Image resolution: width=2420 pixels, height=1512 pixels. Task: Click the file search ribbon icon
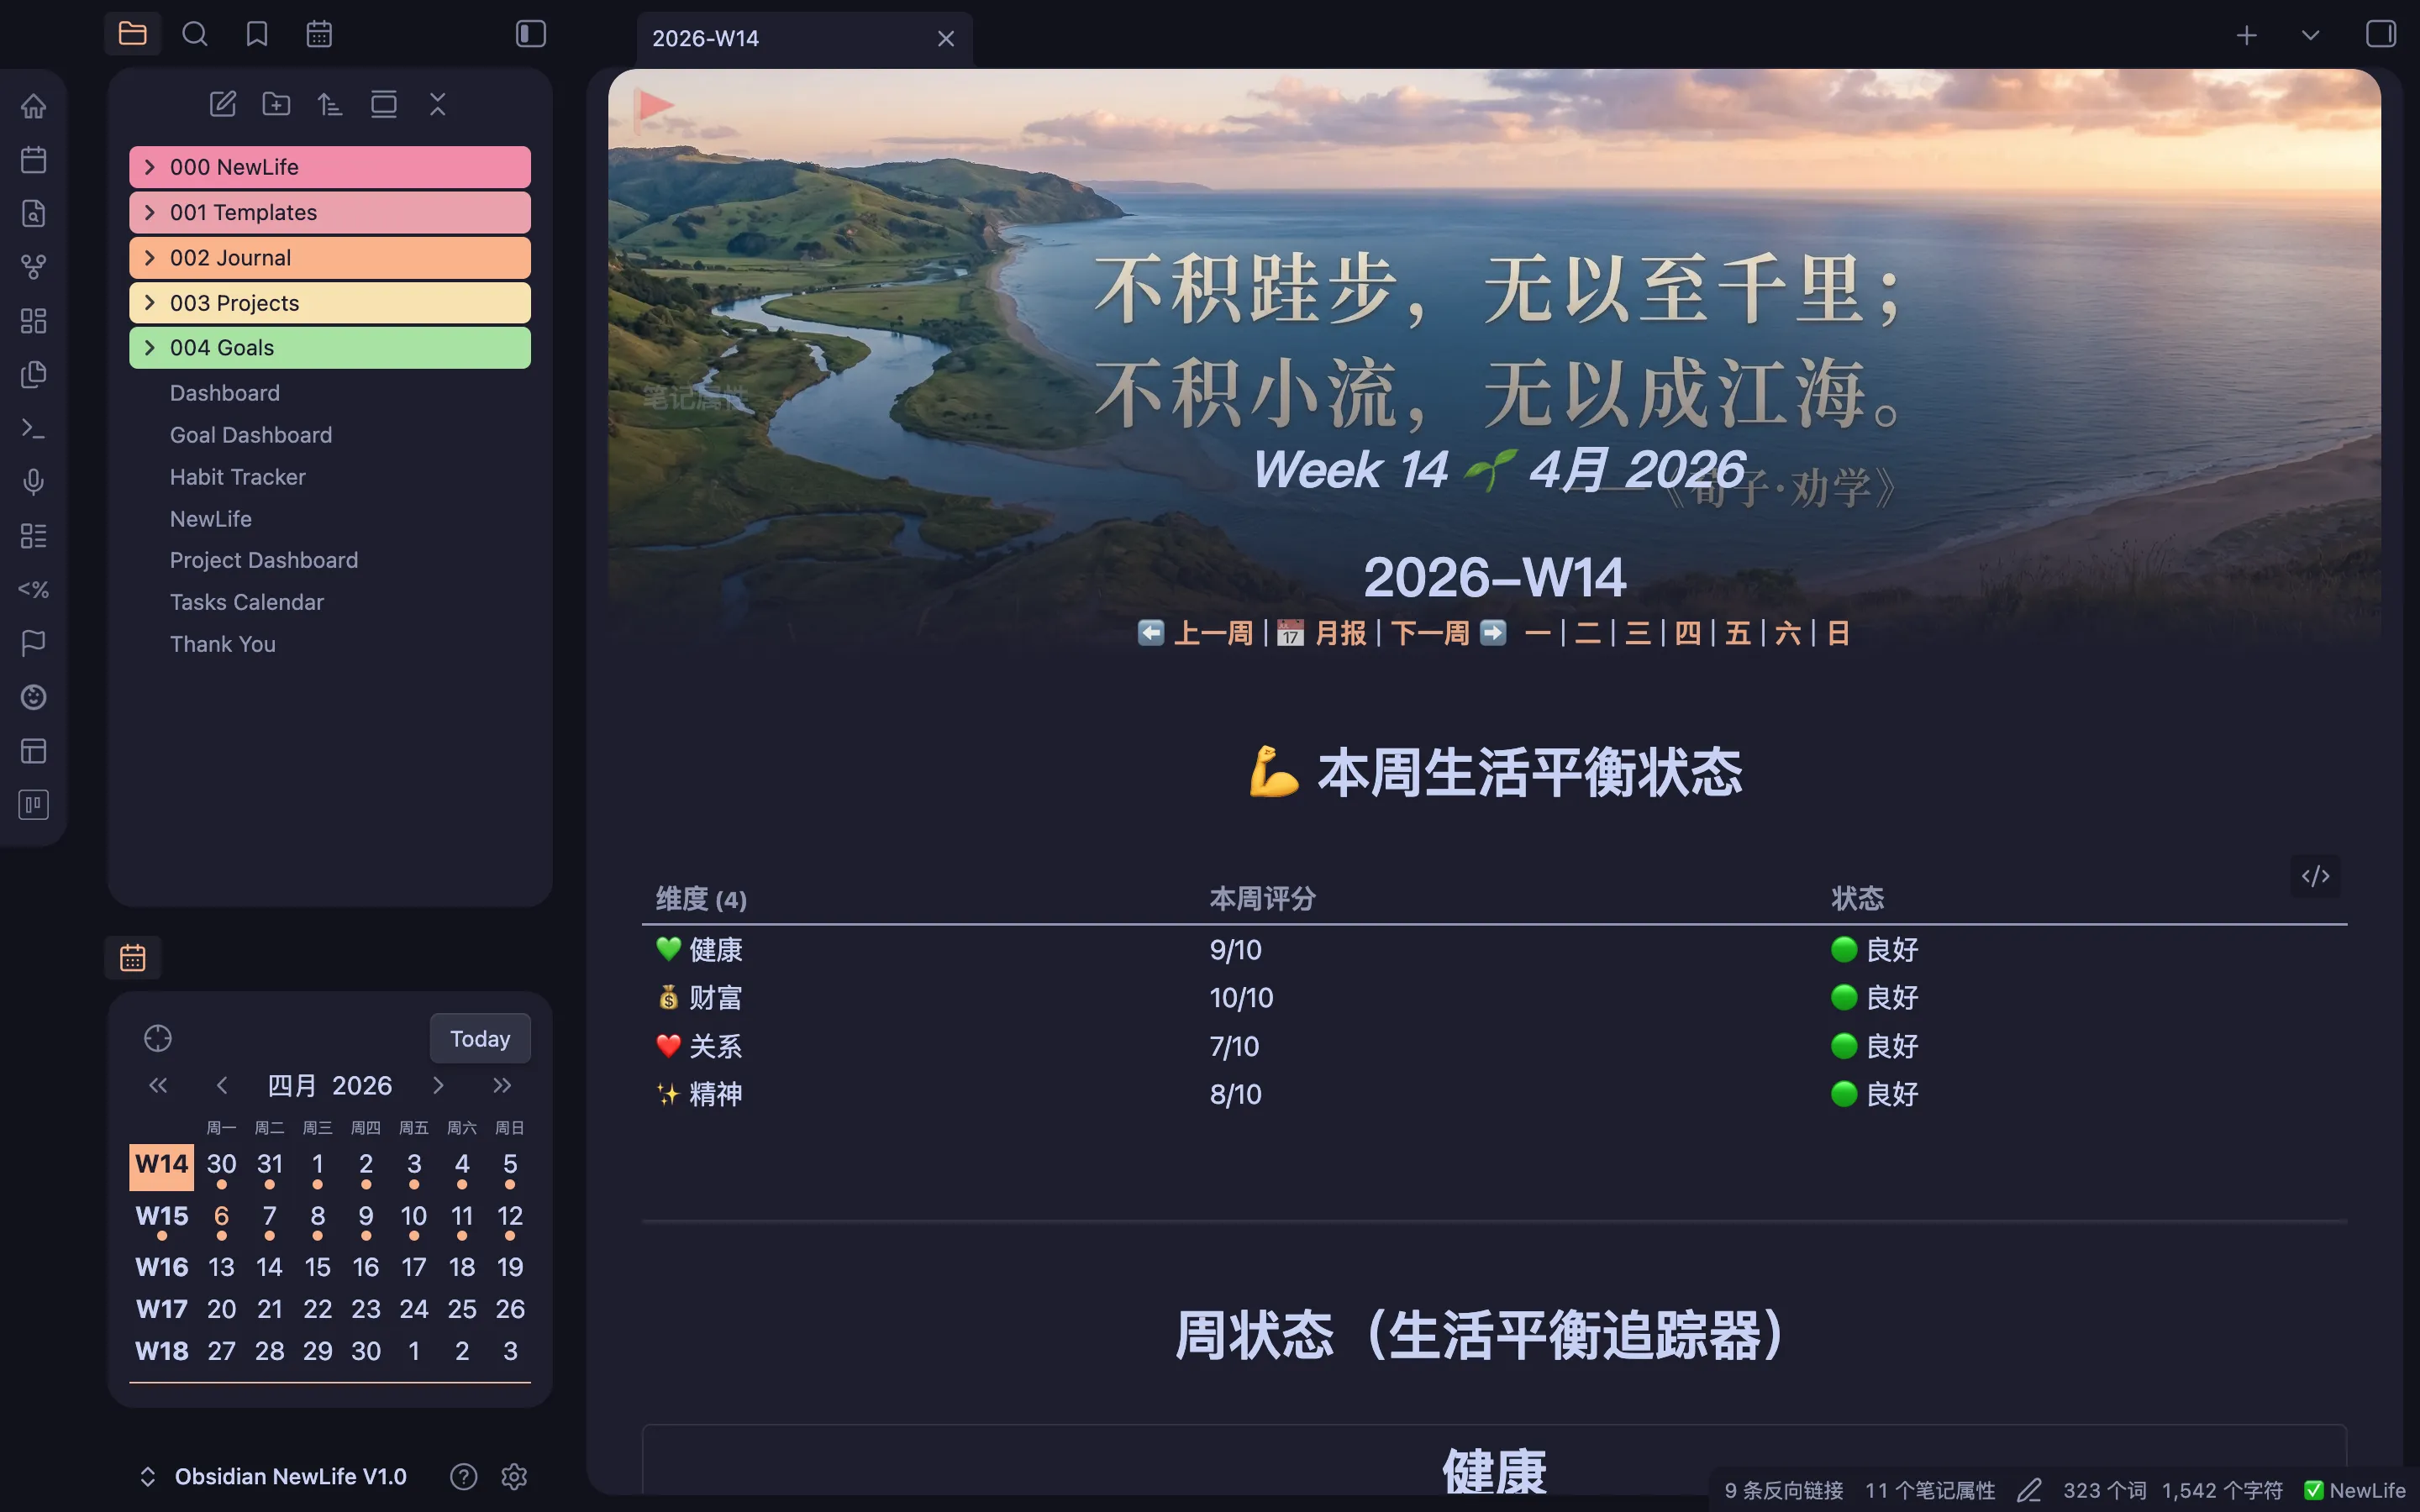point(34,213)
